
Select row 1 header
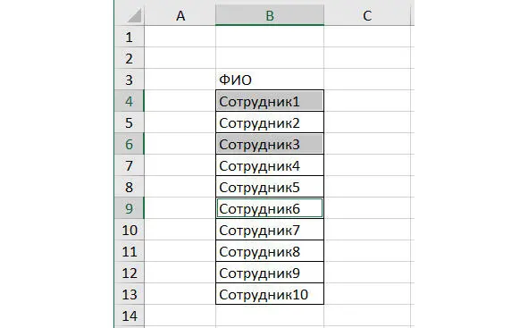(x=130, y=37)
